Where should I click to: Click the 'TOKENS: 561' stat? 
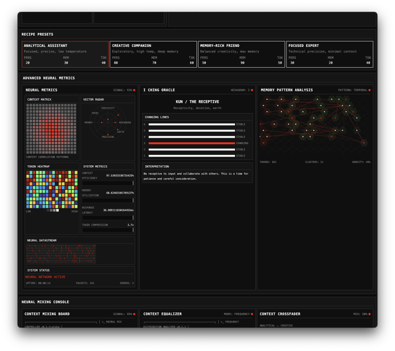(x=268, y=162)
